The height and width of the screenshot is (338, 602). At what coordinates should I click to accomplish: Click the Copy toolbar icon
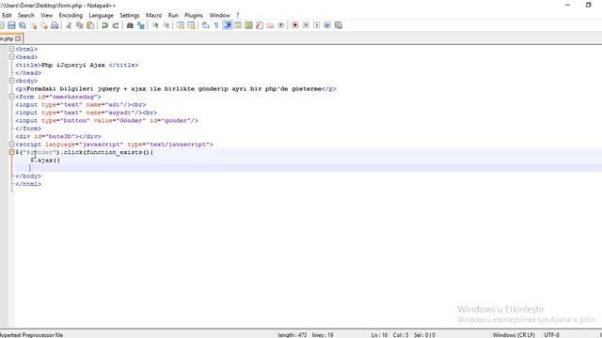click(x=79, y=25)
